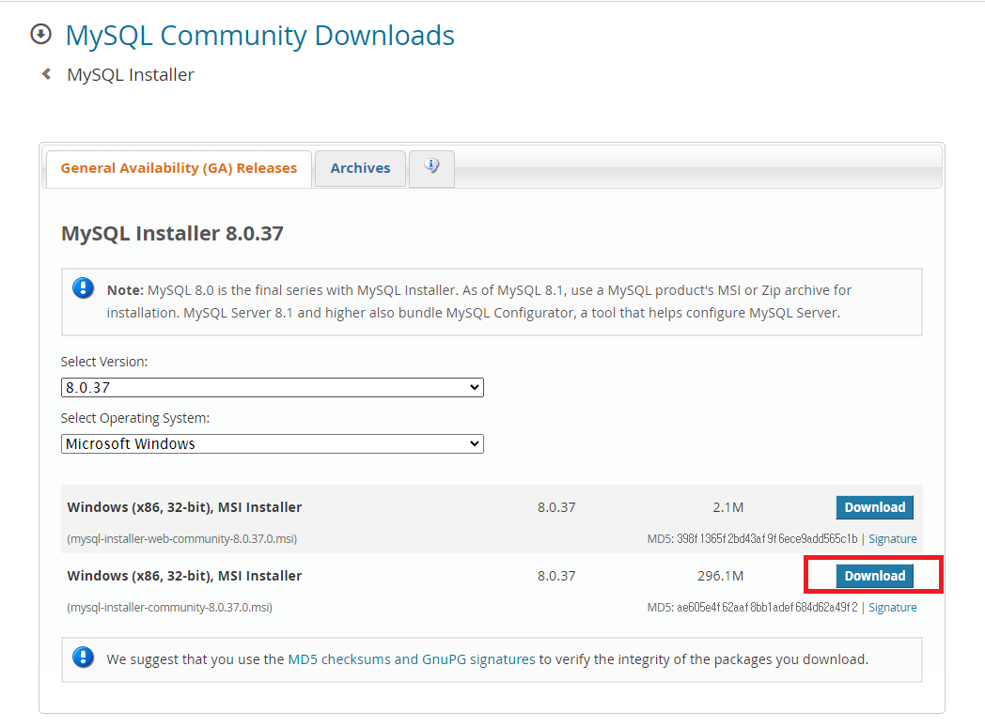Click the back chevron next to MySQL Installer

(46, 74)
